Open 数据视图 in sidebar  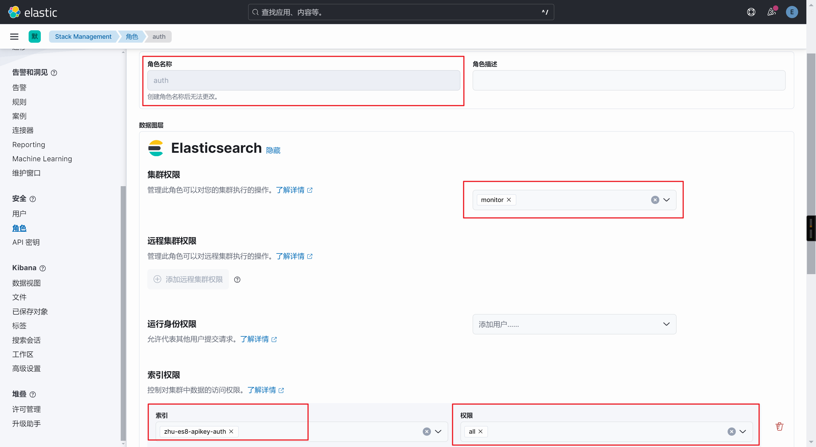click(26, 283)
